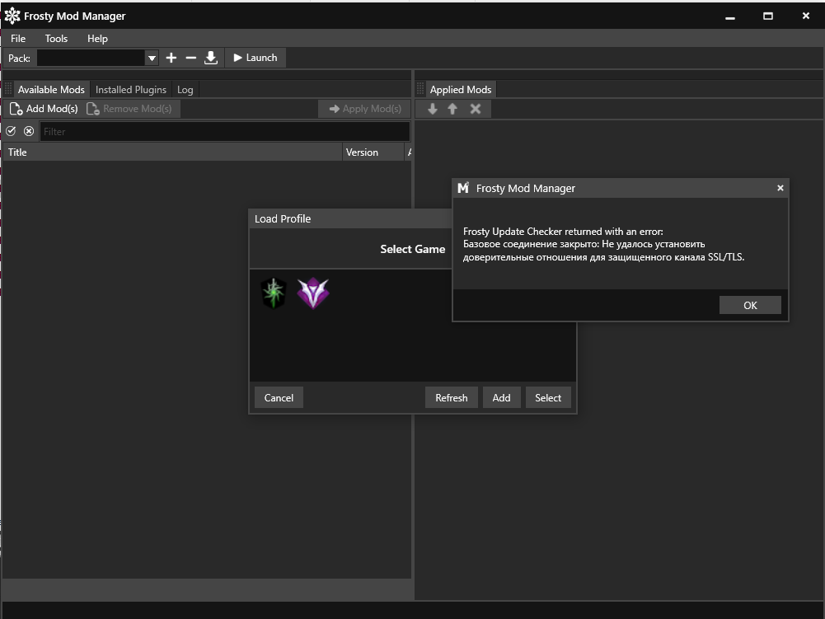The width and height of the screenshot is (825, 619).
Task: Click the Title column header
Action: [172, 152]
